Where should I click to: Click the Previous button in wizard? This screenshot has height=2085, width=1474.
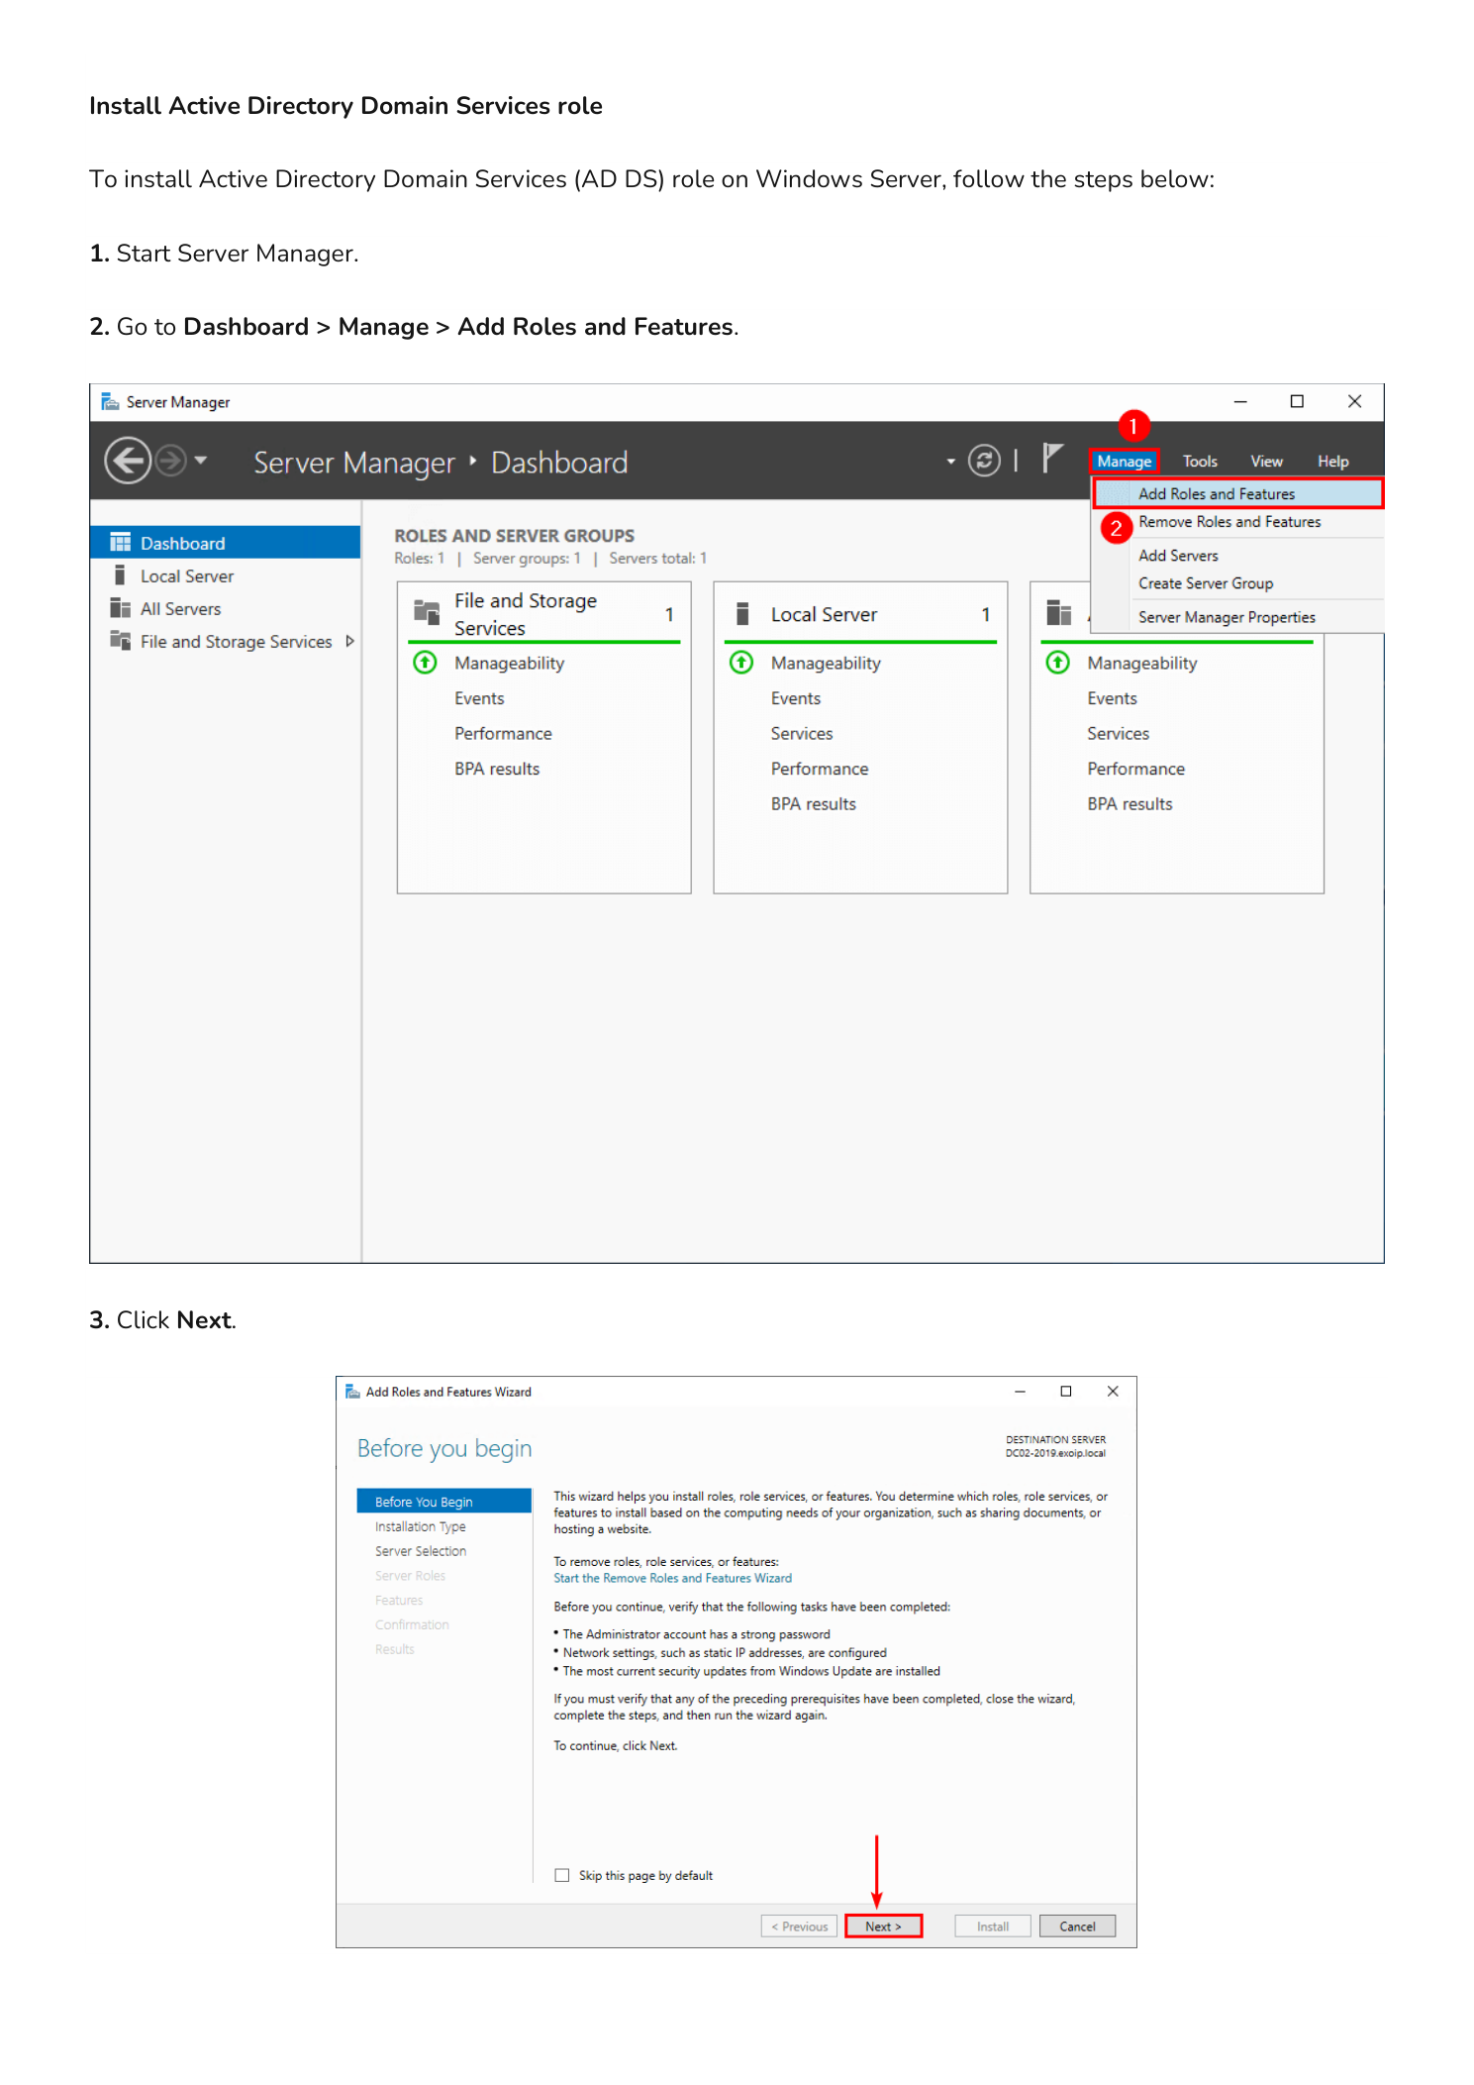pyautogui.click(x=799, y=1927)
